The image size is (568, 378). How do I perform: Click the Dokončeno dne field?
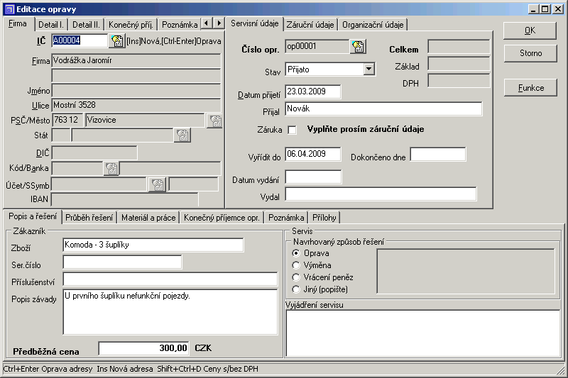click(438, 154)
